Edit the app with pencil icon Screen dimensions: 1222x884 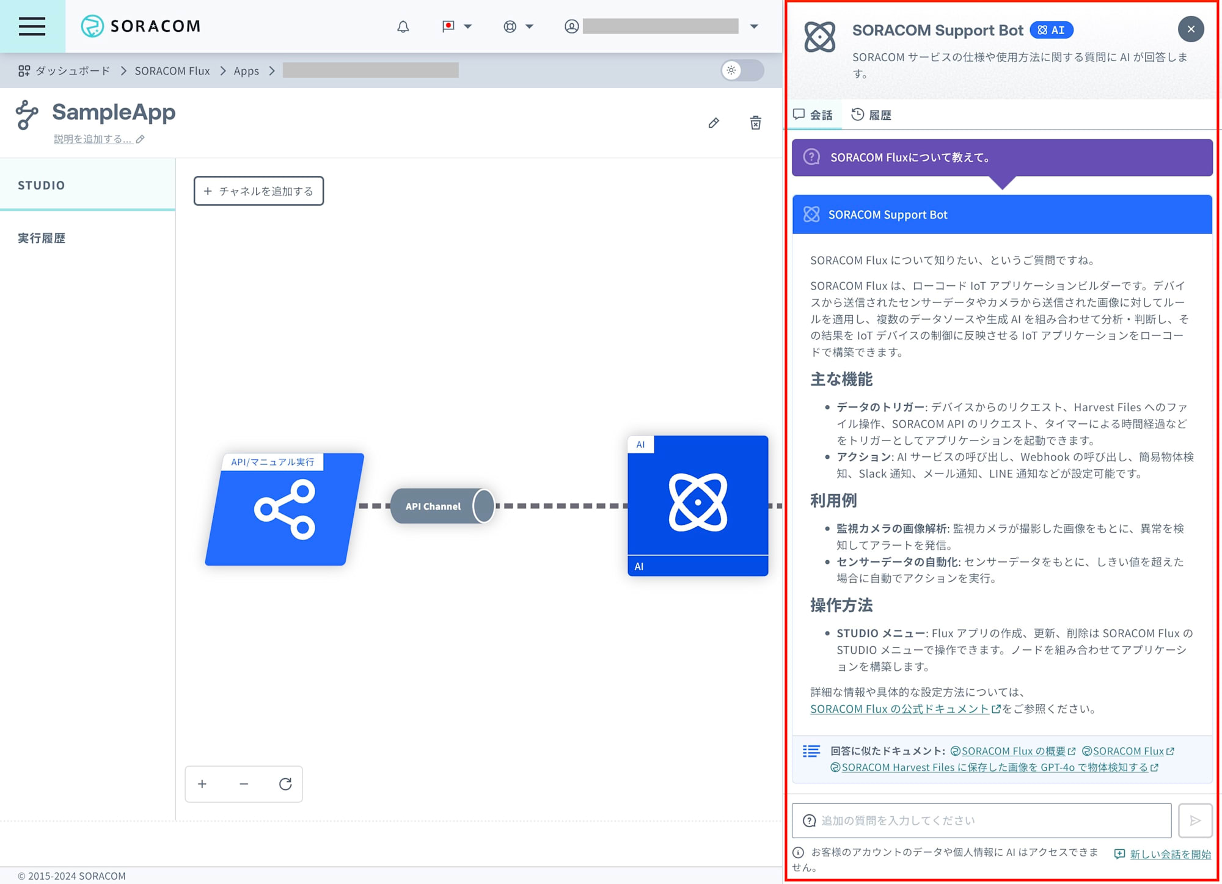(714, 123)
